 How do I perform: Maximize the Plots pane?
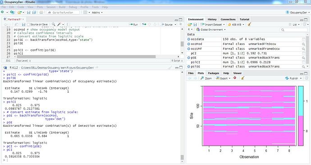pyautogui.click(x=306, y=73)
